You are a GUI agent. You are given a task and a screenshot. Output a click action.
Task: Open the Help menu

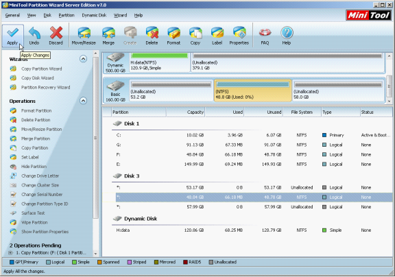[x=139, y=15]
